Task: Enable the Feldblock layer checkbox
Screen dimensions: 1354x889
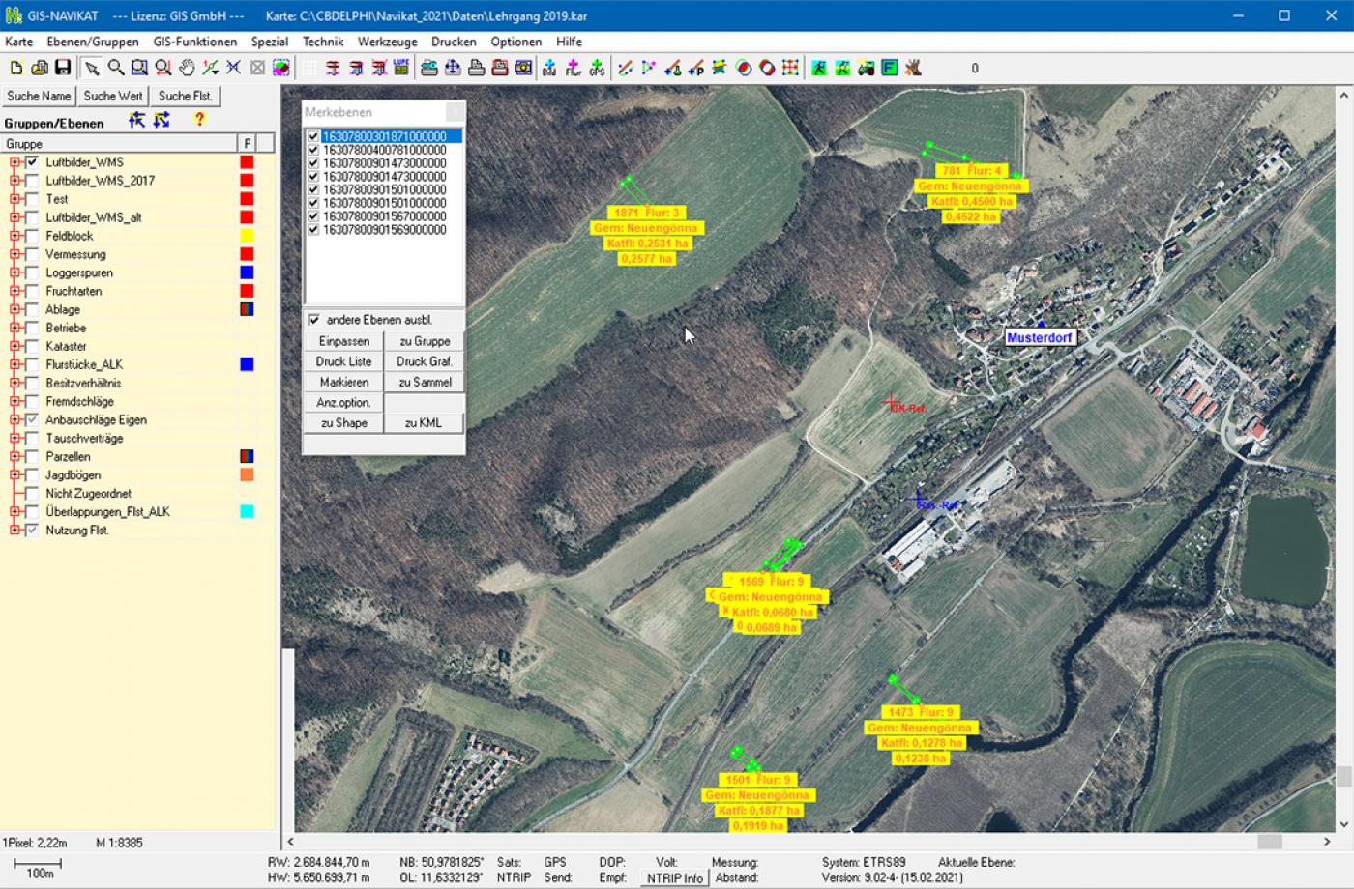Action: click(33, 236)
